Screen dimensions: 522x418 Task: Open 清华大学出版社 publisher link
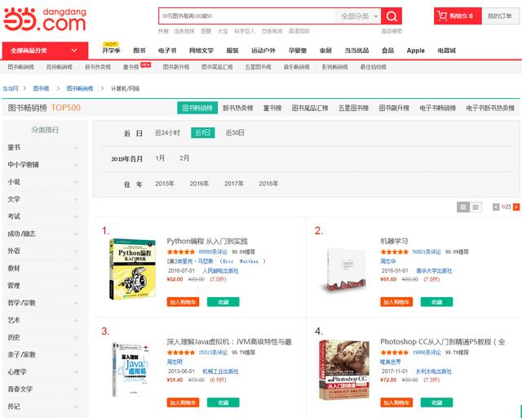click(x=434, y=271)
